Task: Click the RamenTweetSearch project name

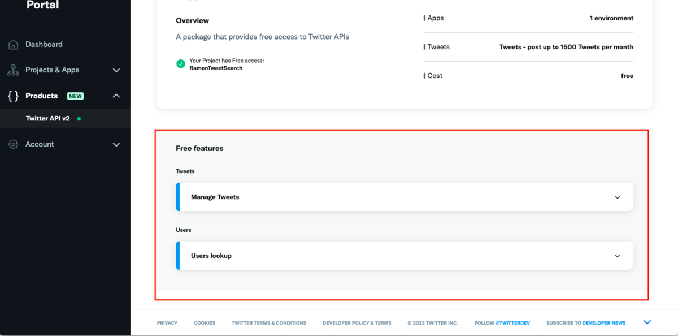Action: (216, 68)
